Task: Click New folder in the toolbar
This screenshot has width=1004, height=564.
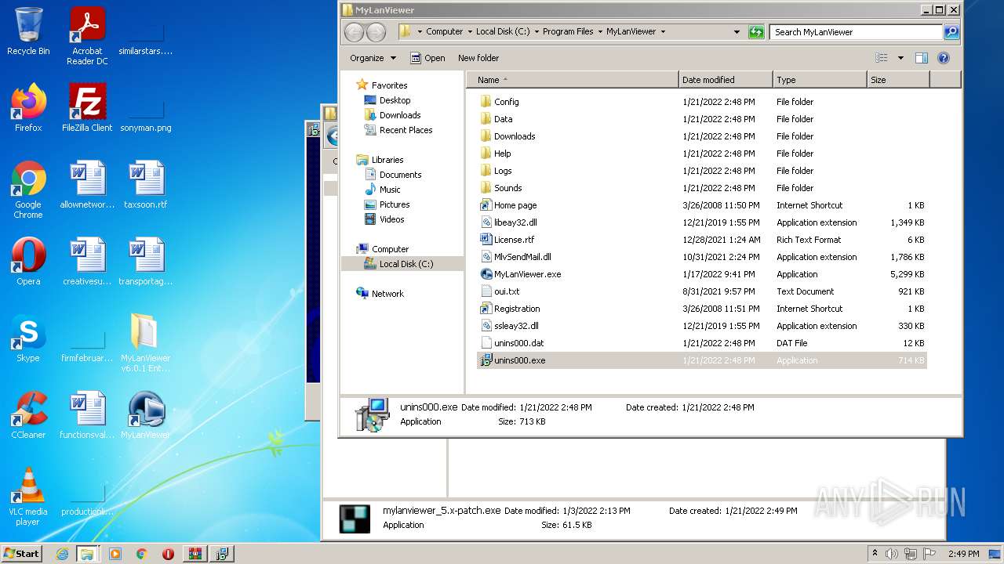Action: (478, 58)
